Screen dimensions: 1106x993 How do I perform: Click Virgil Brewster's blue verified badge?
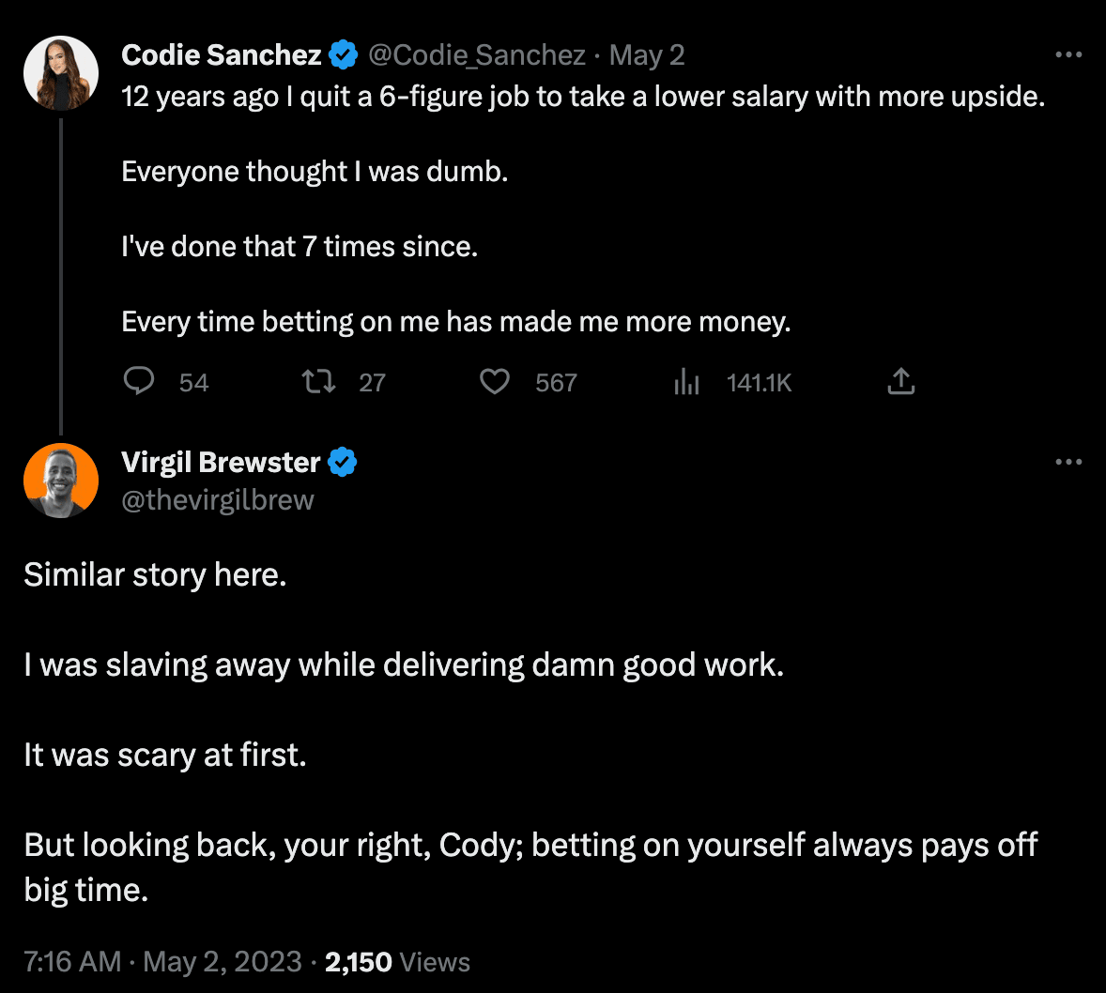point(343,463)
